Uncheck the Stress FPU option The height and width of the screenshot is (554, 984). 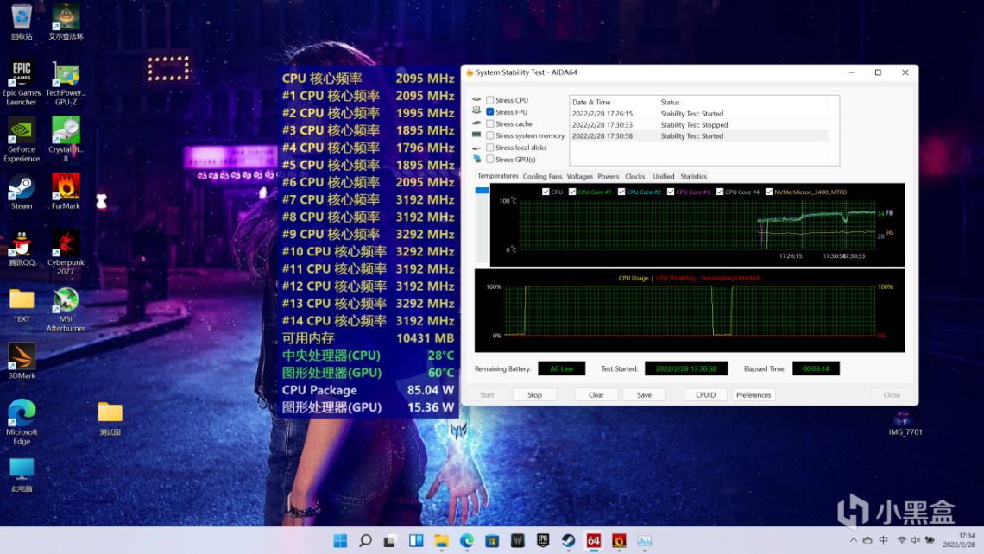pos(490,112)
